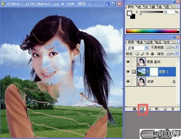The width and height of the screenshot is (181, 139).
Task: Hide the 图层 1 layer
Action: [x=128, y=72]
